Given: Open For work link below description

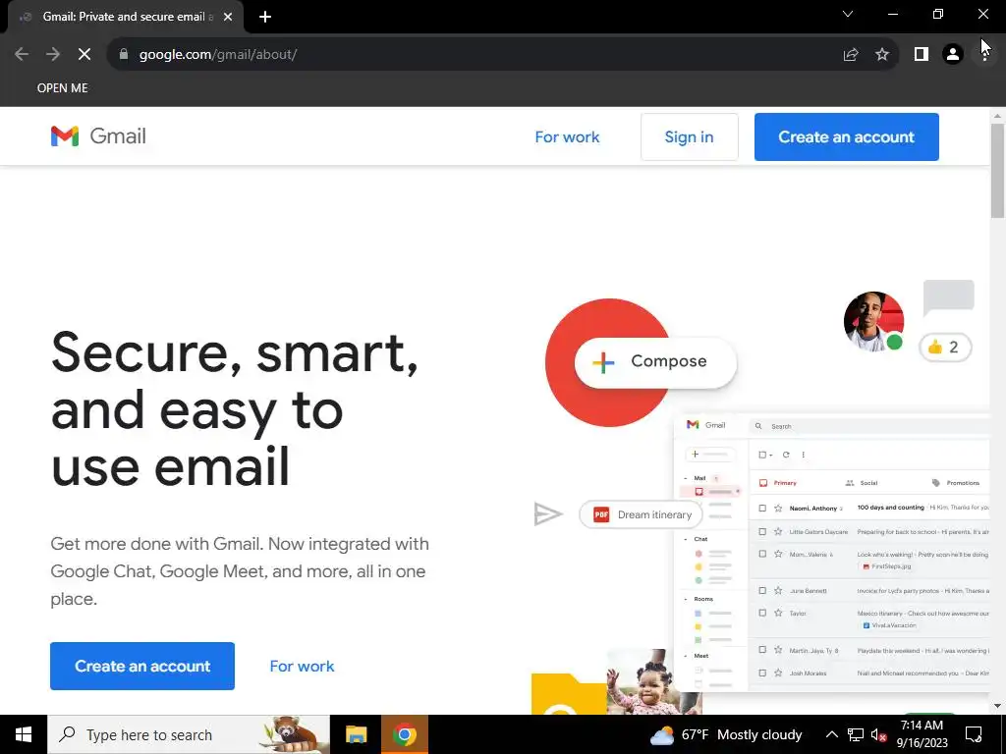Looking at the screenshot, I should 303,667.
